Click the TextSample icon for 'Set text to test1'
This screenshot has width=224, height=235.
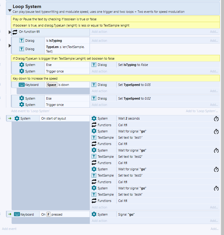tap(94, 137)
